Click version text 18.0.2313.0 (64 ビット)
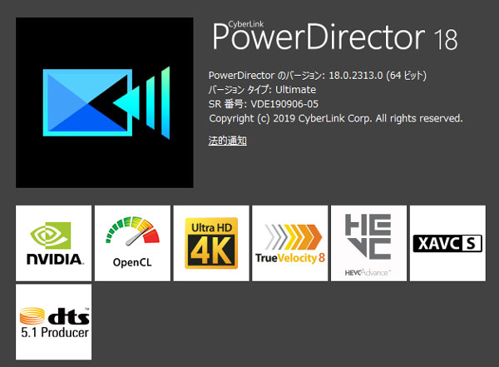 point(378,76)
